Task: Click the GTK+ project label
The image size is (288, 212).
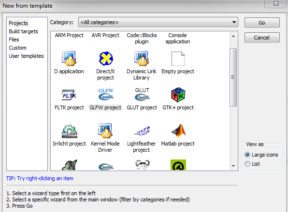Action: coord(178,107)
